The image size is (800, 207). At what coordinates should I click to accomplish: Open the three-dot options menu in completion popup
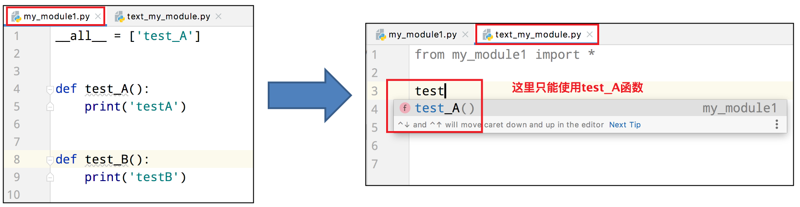pos(776,124)
